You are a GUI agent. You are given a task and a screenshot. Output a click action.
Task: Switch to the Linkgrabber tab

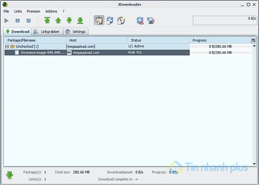pyautogui.click(x=47, y=31)
